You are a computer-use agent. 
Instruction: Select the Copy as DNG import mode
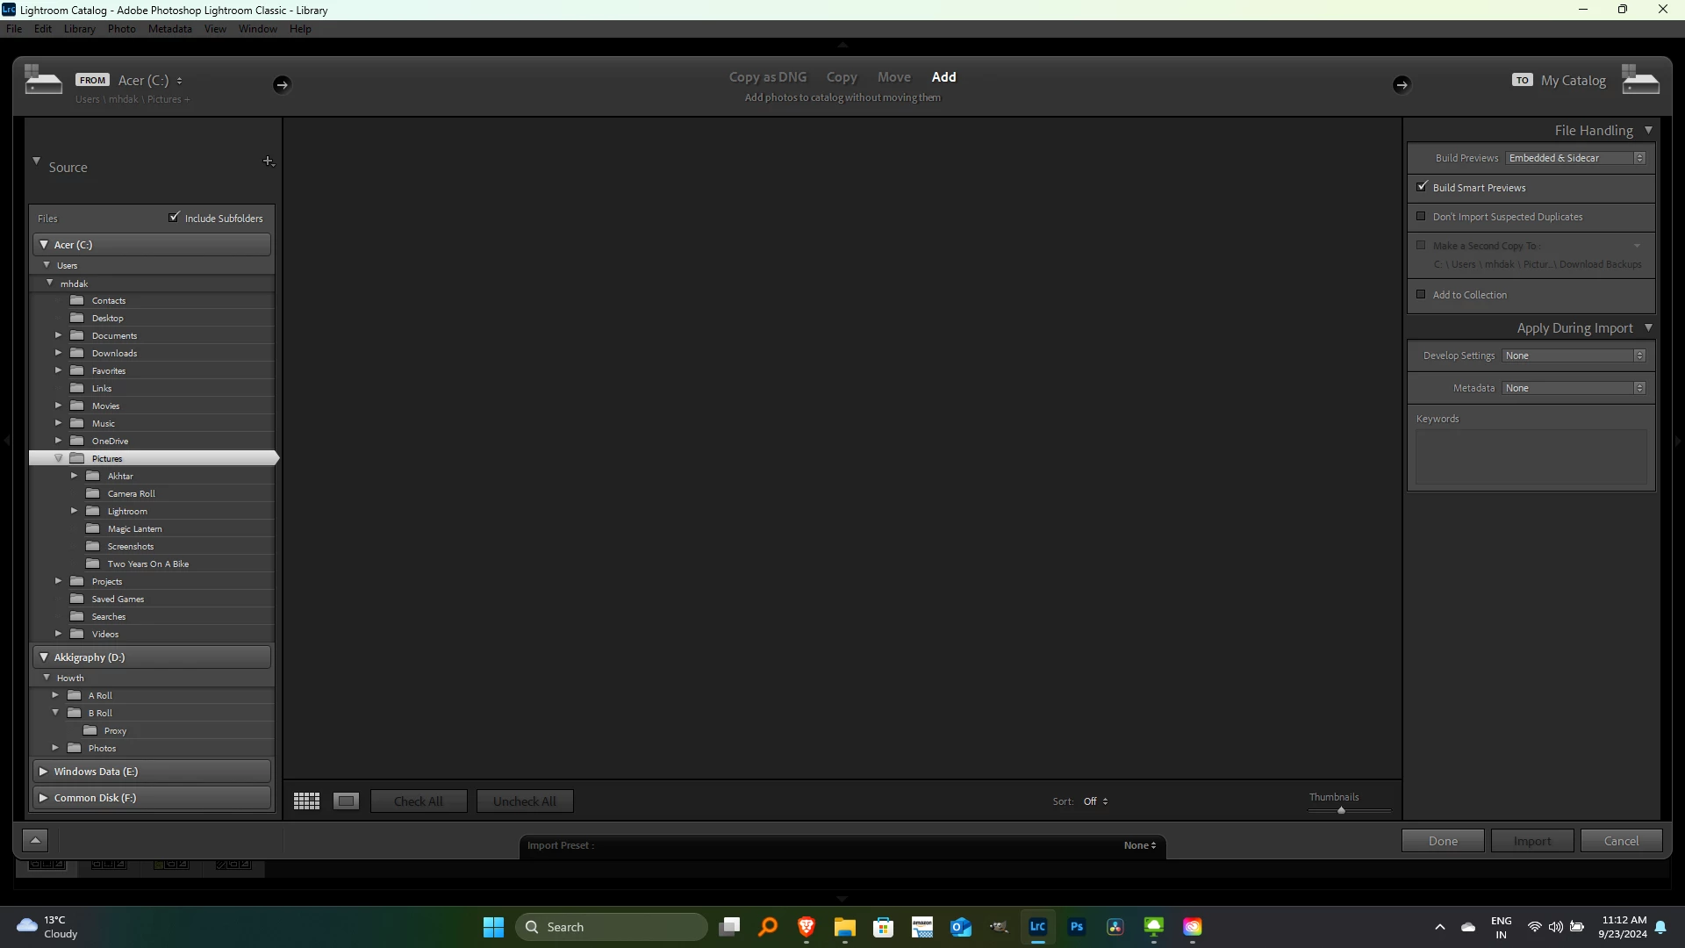tap(767, 77)
